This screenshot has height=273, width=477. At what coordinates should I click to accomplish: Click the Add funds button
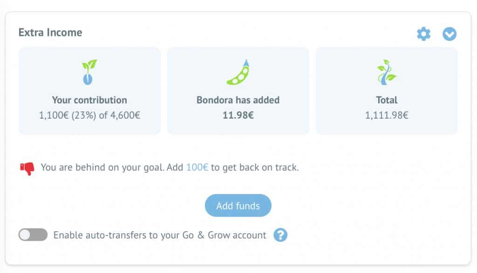pos(238,206)
